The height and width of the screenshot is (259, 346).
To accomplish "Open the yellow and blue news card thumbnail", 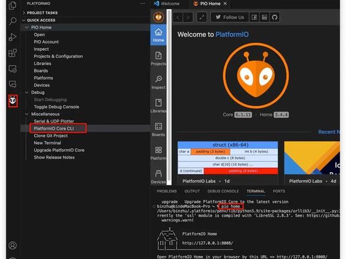I will click(x=312, y=158).
